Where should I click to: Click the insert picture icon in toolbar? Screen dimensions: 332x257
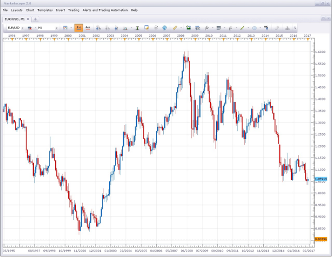(x=188, y=28)
